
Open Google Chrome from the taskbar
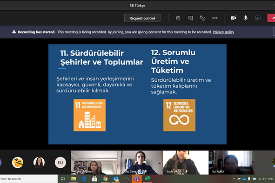point(105,179)
